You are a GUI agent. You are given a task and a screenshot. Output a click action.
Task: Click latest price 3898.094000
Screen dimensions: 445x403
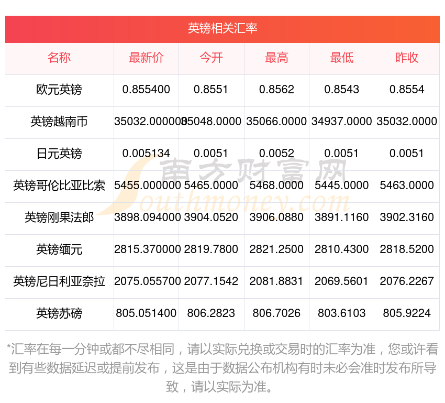[147, 217]
